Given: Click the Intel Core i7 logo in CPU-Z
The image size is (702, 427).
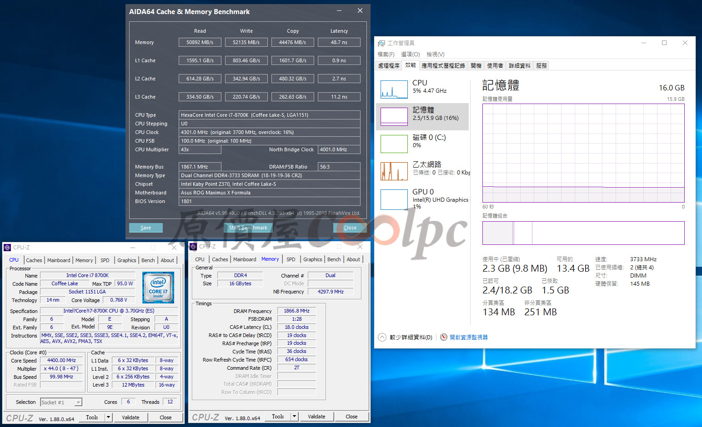Looking at the screenshot, I should click(158, 288).
